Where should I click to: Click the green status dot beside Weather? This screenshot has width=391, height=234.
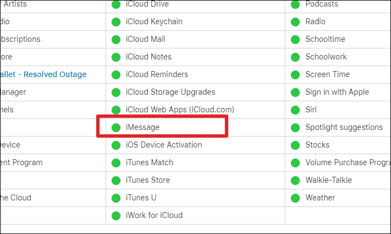click(295, 198)
